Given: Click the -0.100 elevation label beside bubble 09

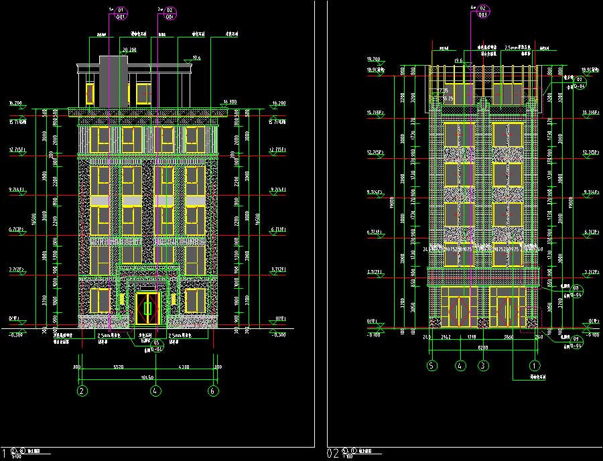Looking at the screenshot, I should point(593,335).
